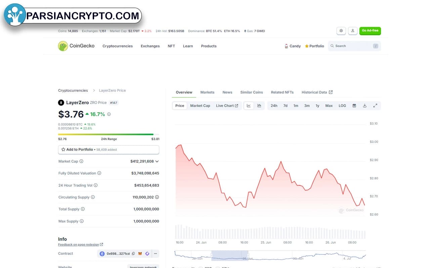Click the $3.76 price value
Screen dimensions: 430x268
tap(71, 114)
